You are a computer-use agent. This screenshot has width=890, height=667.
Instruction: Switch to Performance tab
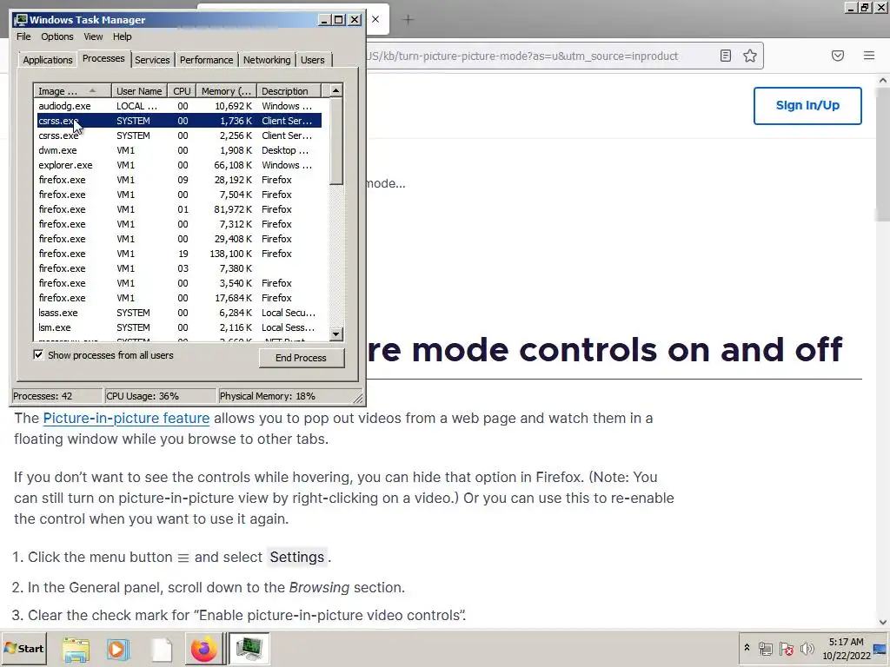click(x=206, y=60)
